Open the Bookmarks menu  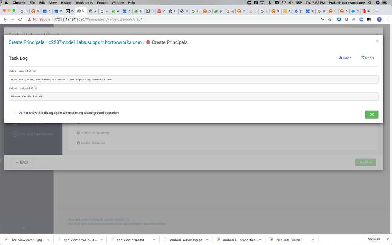coord(84,2)
